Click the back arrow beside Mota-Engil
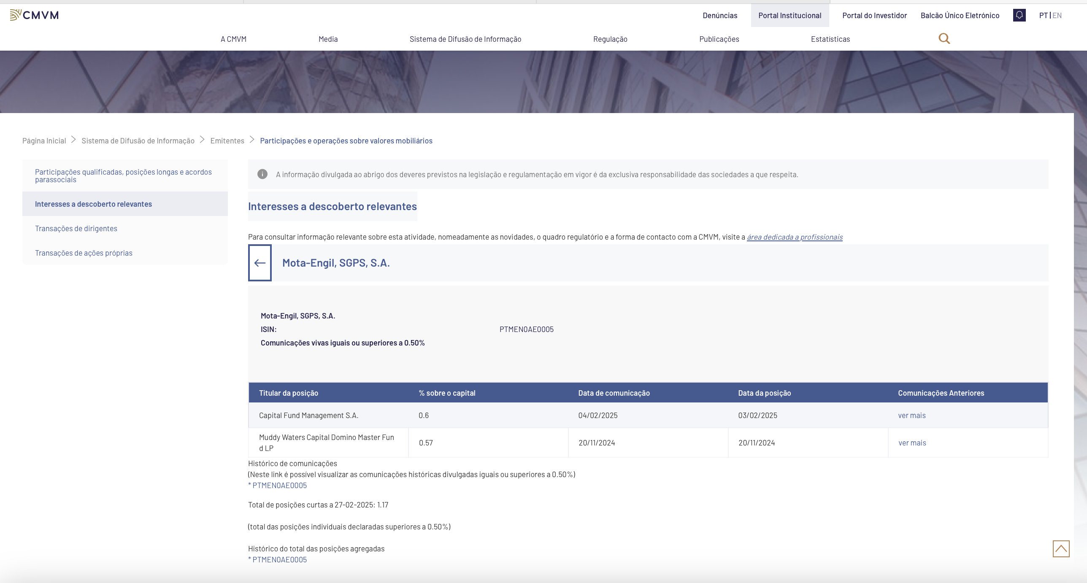This screenshot has height=583, width=1087. click(260, 263)
